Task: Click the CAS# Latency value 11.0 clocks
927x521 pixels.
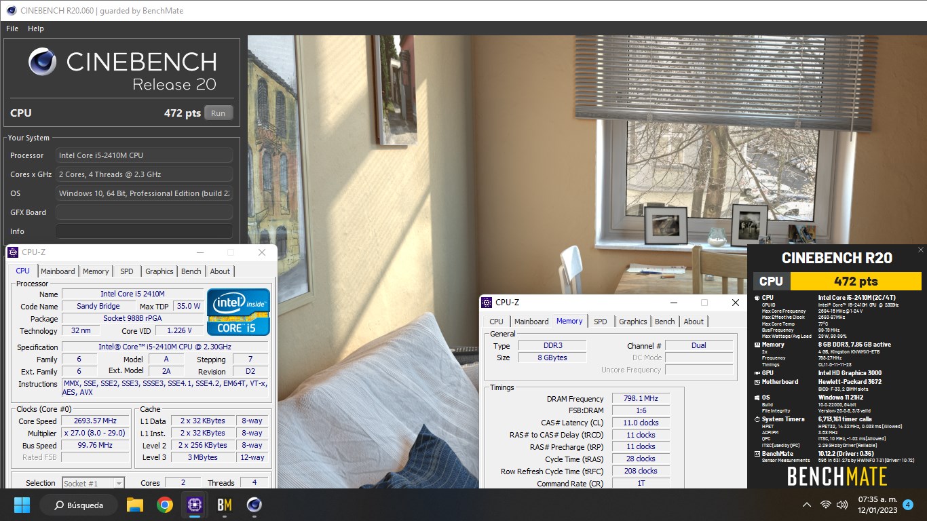Action: [641, 423]
